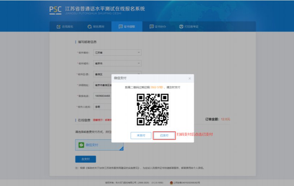Image resolution: width=294 pixels, height=186 pixels.
Task: Go to the 打印准考证 tab
Action: (x=189, y=27)
